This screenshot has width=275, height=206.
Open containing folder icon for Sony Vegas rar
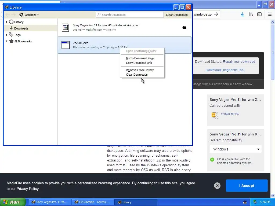[184, 27]
